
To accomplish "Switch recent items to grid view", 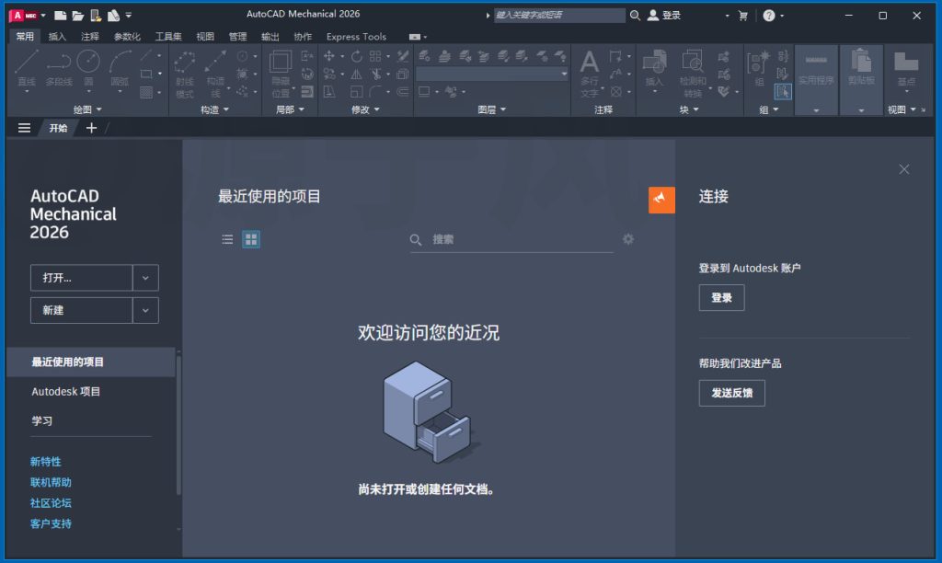I will [251, 240].
